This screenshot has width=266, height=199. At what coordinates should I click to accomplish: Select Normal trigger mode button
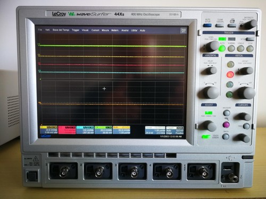pos(231,48)
